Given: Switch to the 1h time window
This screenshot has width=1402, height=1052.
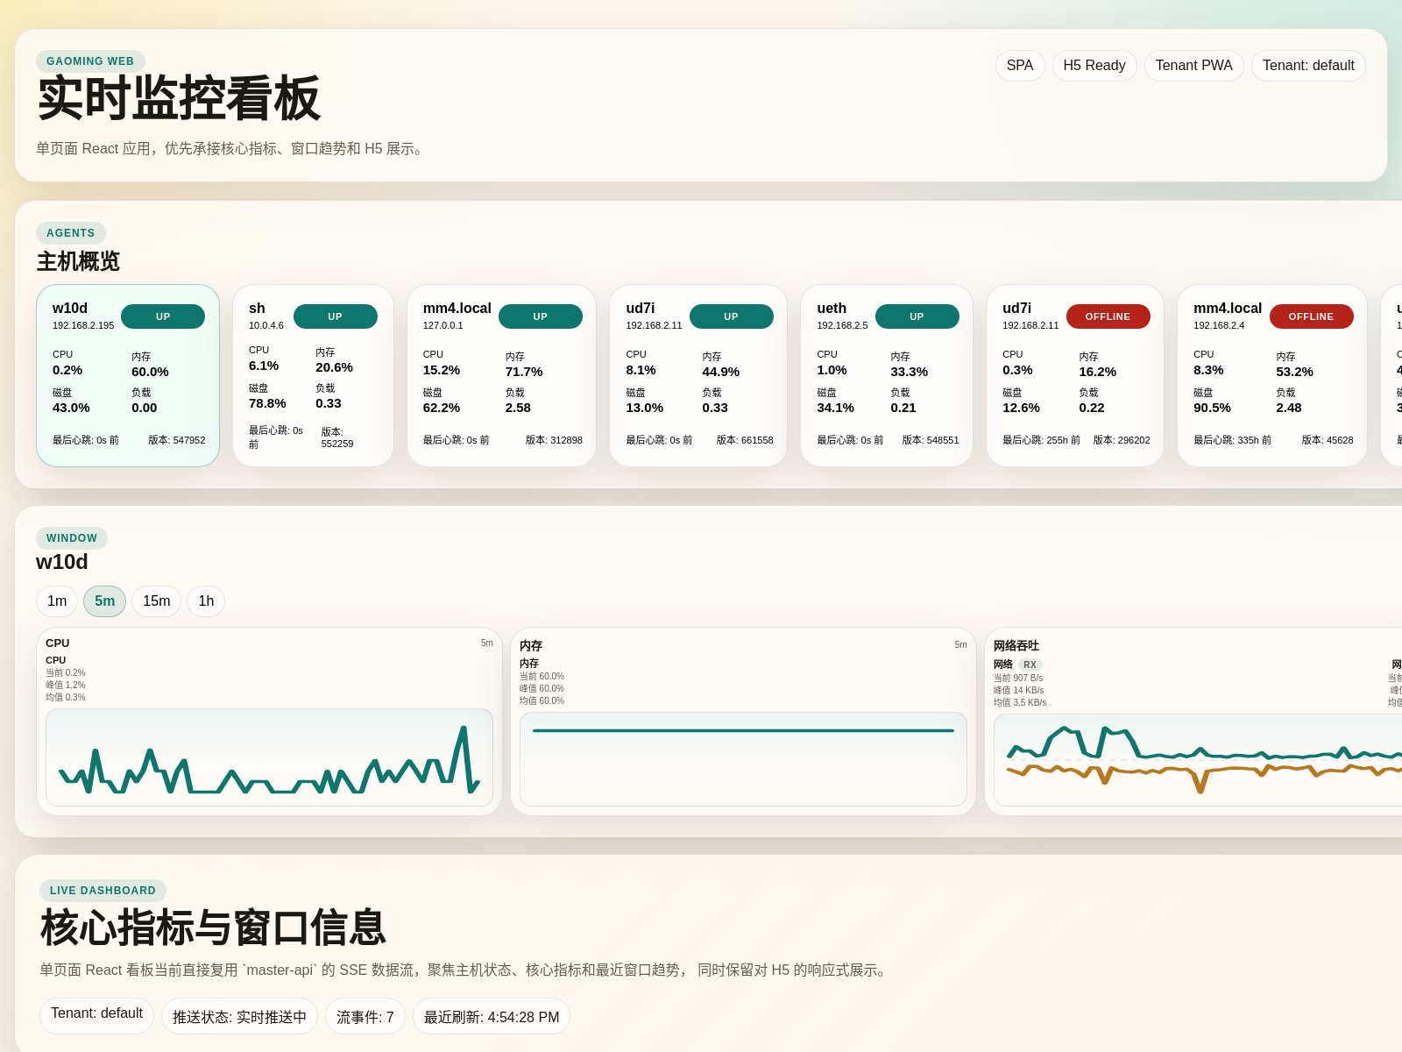Looking at the screenshot, I should tap(206, 601).
